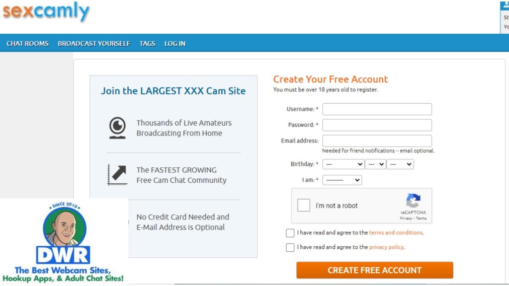The height and width of the screenshot is (286, 509).
Task: Expand the I am dropdown
Action: 342,180
